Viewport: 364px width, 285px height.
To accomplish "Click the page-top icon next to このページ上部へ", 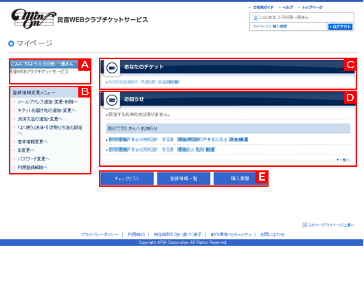I will coord(304,225).
